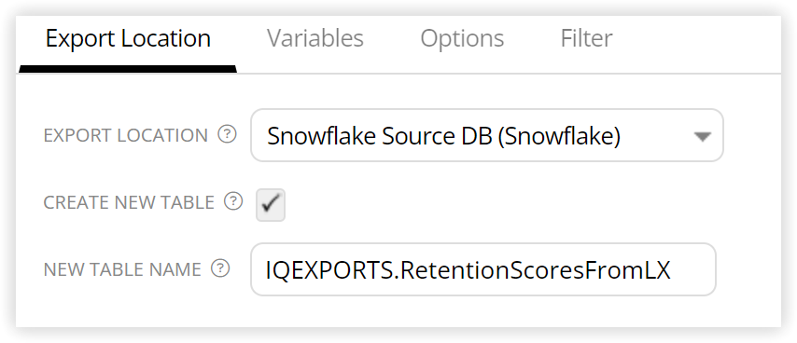Click the checkmark inside the checkbox

[x=271, y=204]
